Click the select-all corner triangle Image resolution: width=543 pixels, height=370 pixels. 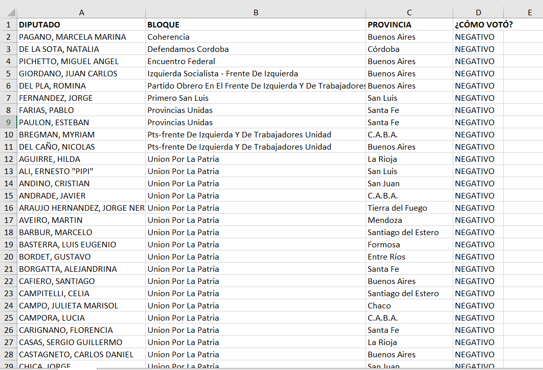(11, 13)
